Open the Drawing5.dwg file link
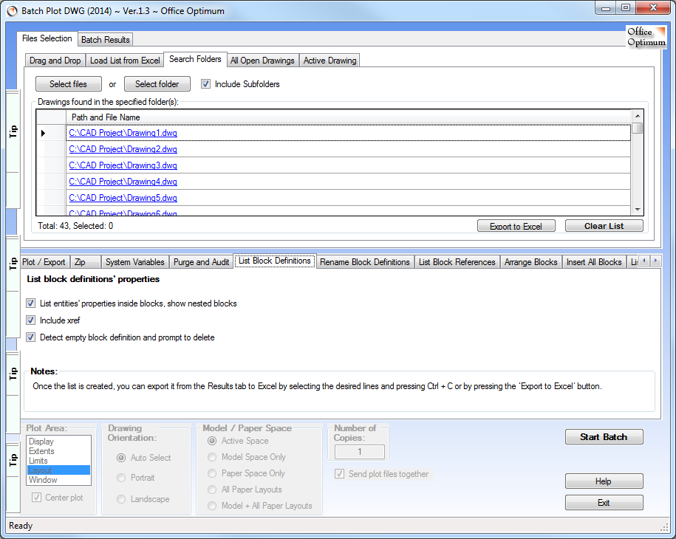 (123, 198)
